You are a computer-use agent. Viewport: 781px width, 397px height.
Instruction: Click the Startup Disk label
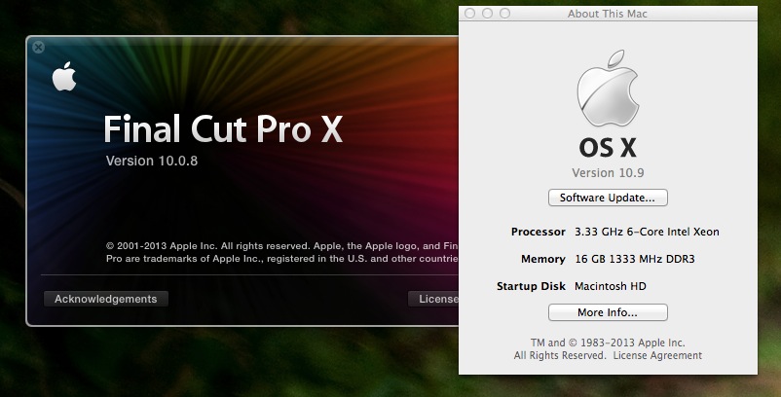pos(531,286)
